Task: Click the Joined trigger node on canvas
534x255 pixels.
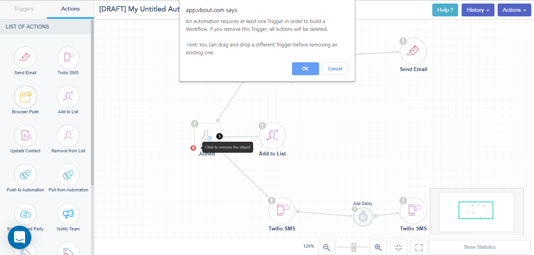Action: click(x=207, y=136)
